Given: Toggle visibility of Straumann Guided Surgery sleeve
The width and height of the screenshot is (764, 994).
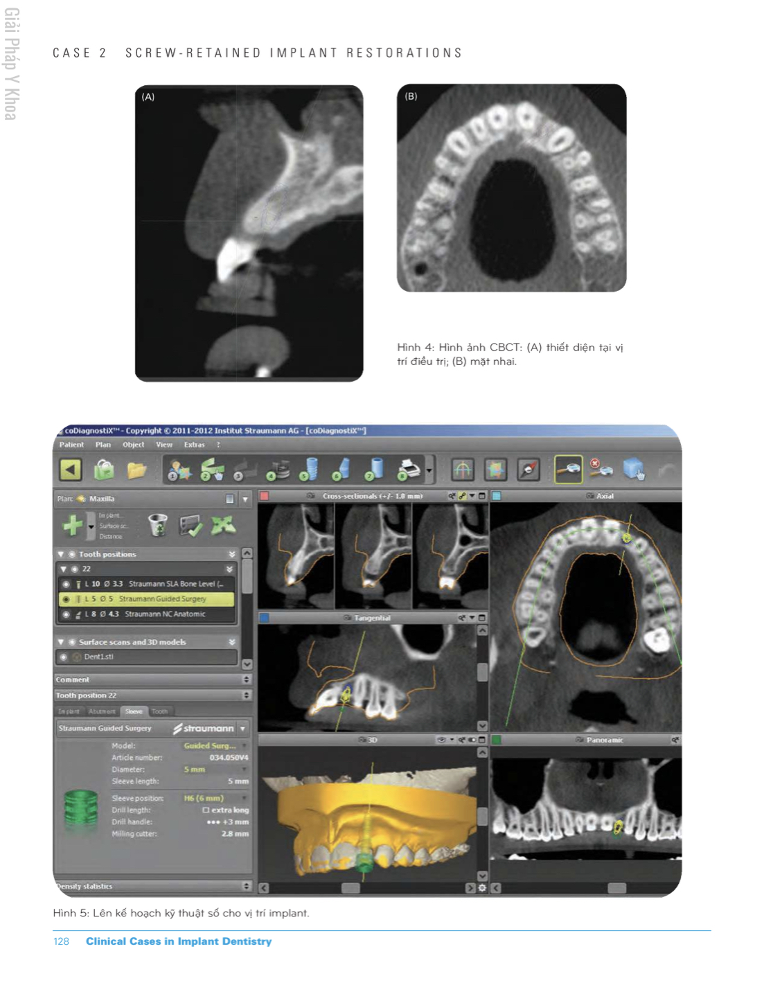Looking at the screenshot, I should coord(66,599).
